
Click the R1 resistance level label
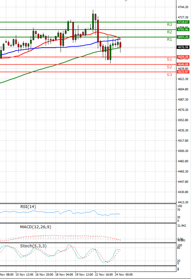coord(169,40)
